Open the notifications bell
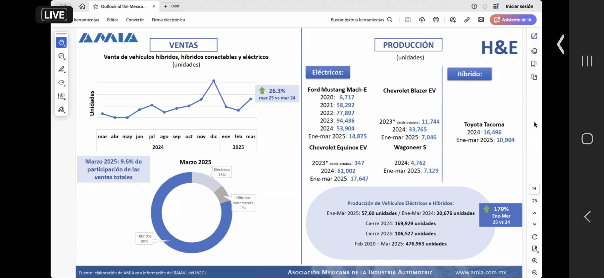 (x=485, y=6)
